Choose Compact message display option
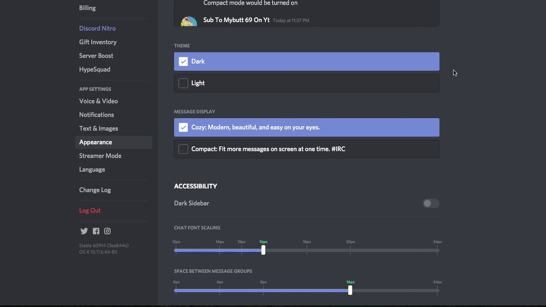 307,149
